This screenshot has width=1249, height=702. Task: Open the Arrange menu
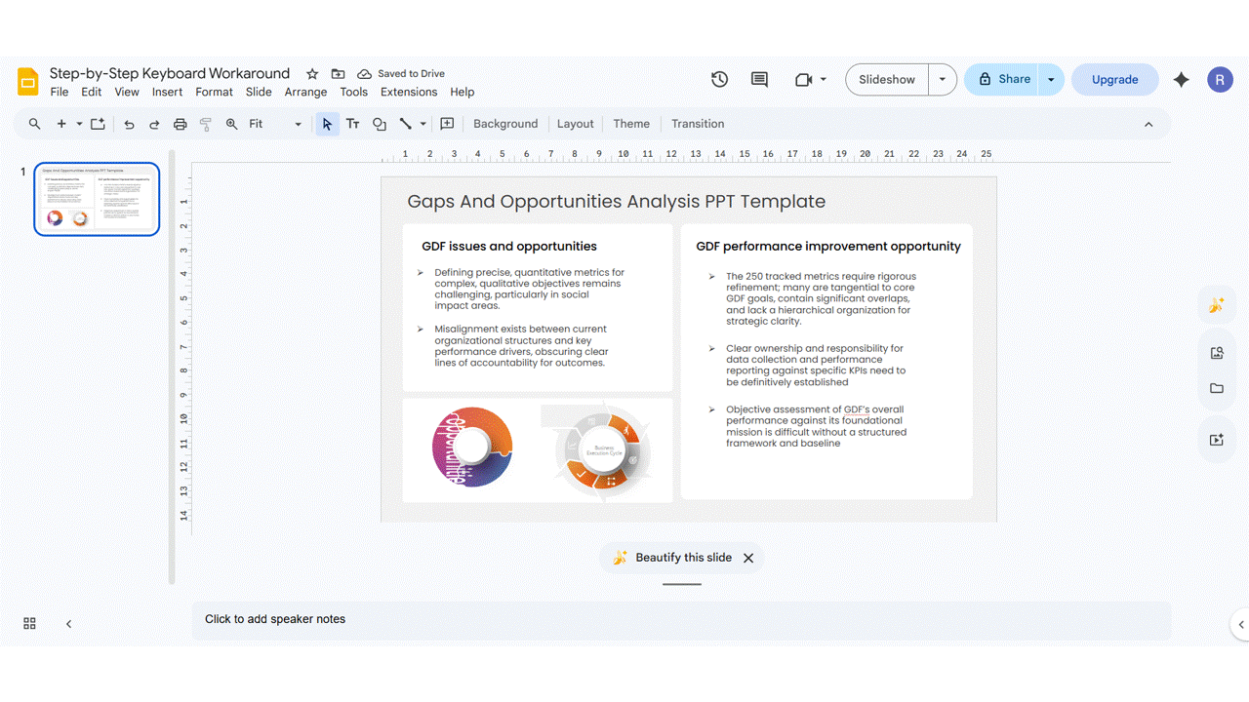click(305, 92)
